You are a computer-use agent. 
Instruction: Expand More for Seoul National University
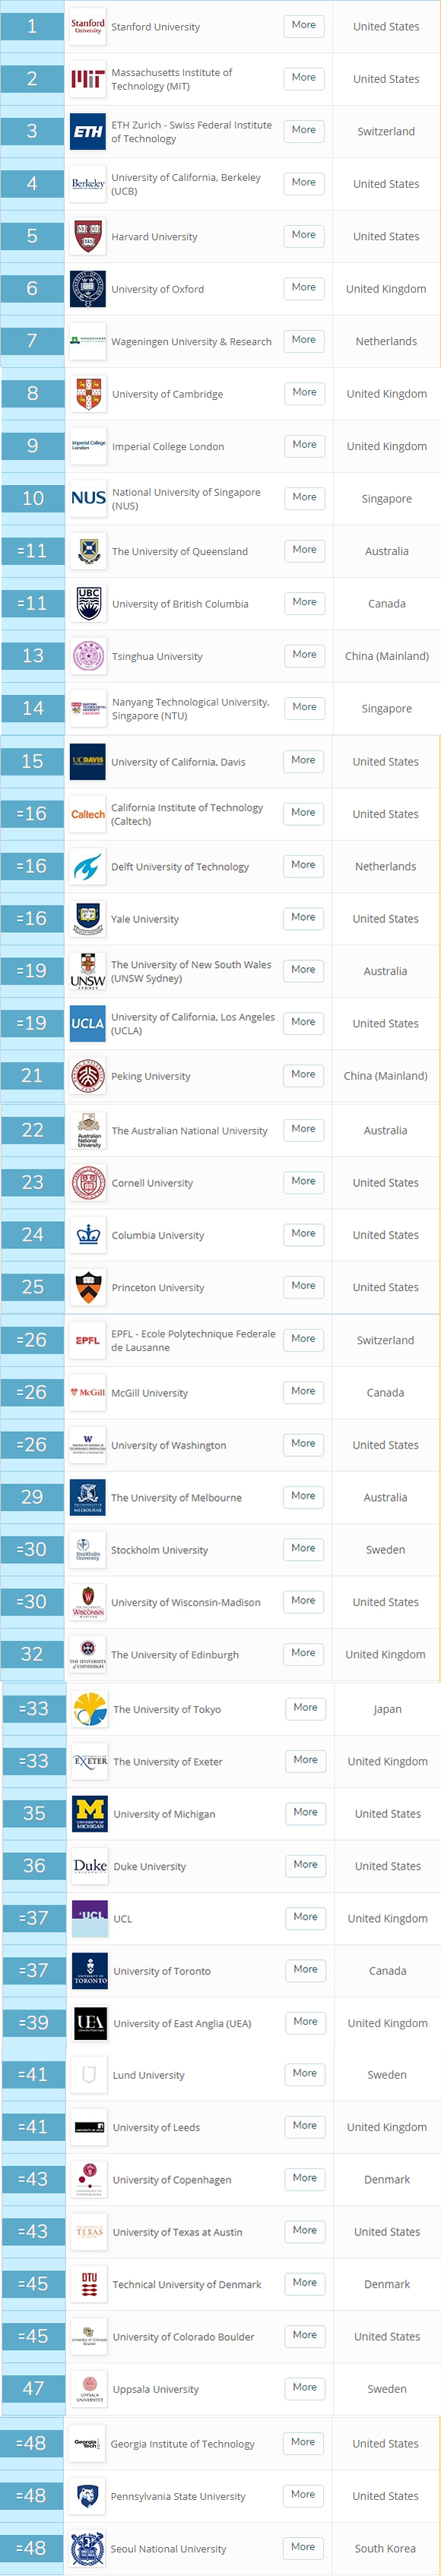pos(304,2547)
